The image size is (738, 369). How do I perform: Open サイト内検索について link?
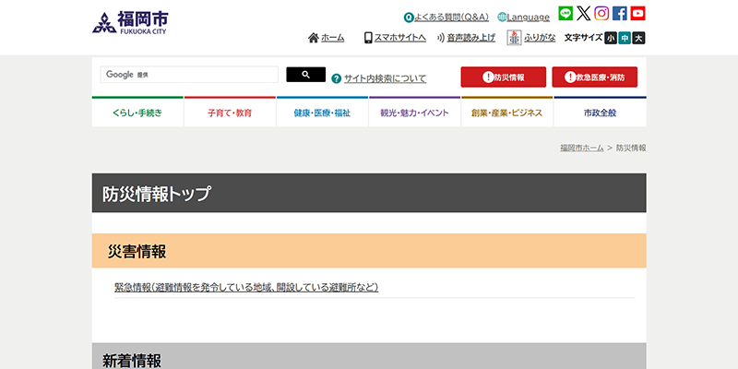[385, 78]
